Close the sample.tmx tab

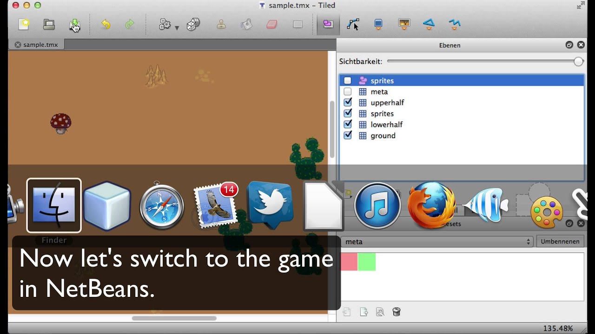18,45
